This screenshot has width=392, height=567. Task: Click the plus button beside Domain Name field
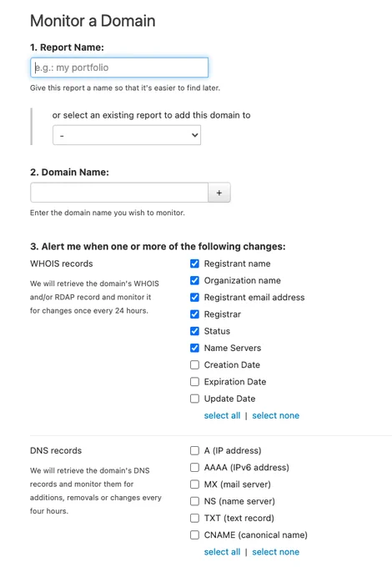click(219, 193)
